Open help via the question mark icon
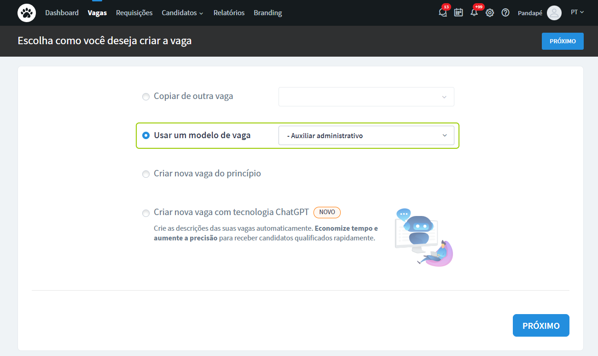Viewport: 598px width, 356px height. coord(505,12)
